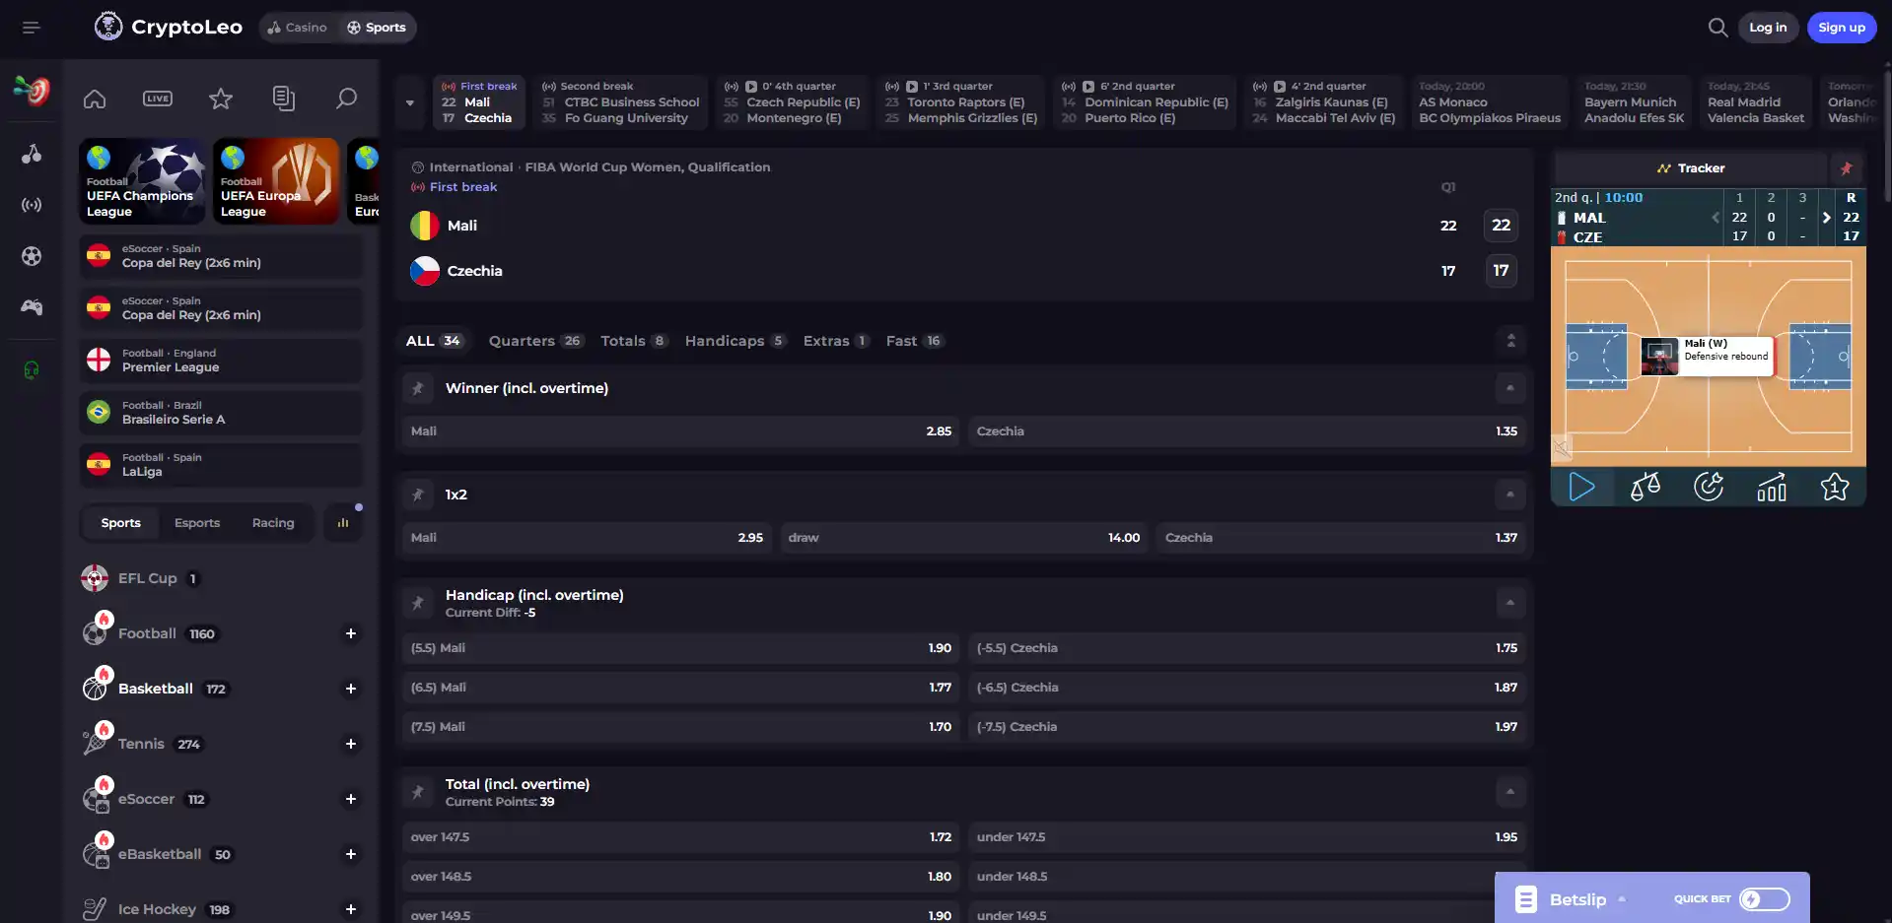Open the support headset icon
The height and width of the screenshot is (923, 1892).
click(x=32, y=370)
